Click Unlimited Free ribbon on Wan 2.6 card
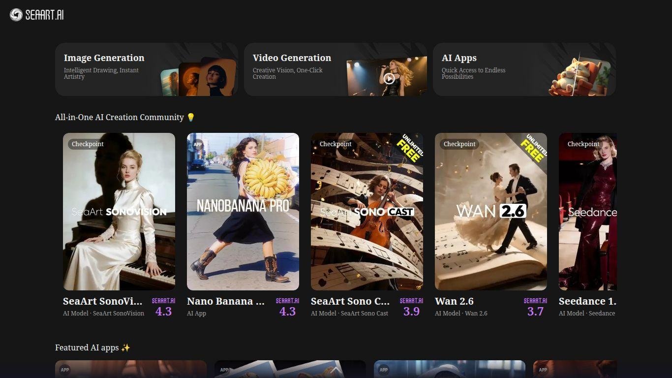This screenshot has width=672, height=378. 533,148
